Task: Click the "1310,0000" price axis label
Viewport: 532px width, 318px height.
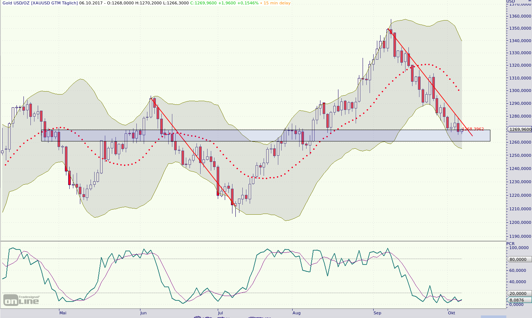Action: (x=520, y=78)
